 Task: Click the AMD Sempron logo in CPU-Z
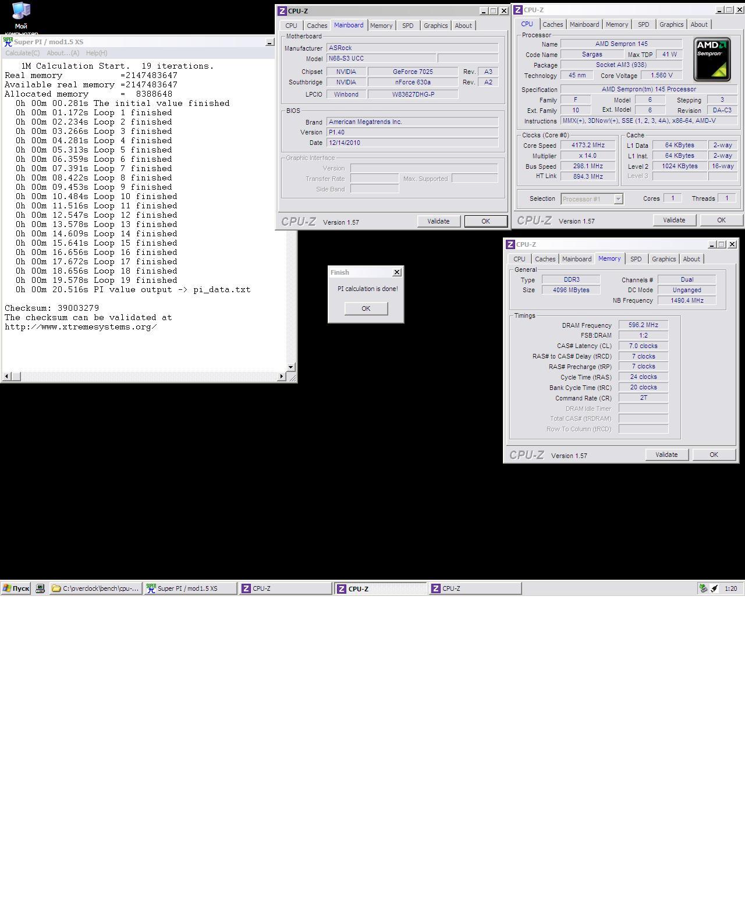[712, 59]
